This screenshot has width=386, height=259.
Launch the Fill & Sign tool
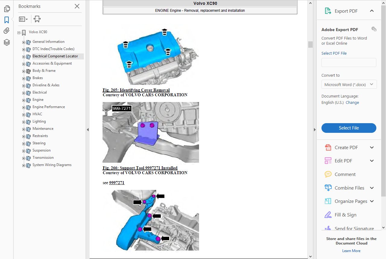pyautogui.click(x=345, y=215)
